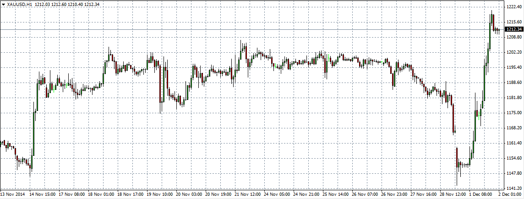The image size is (524, 199).
Task: Click the 1141.20 label at axis bottom
Action: 513,188
